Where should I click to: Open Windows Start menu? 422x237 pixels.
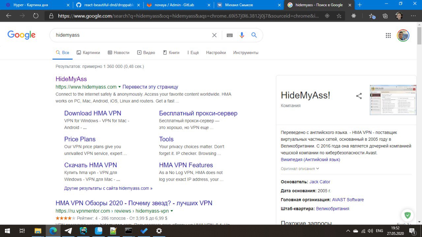pyautogui.click(x=7, y=231)
